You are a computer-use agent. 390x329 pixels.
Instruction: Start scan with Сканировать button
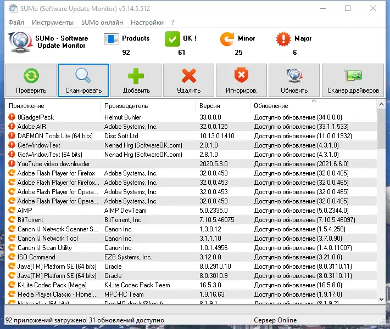coord(83,80)
